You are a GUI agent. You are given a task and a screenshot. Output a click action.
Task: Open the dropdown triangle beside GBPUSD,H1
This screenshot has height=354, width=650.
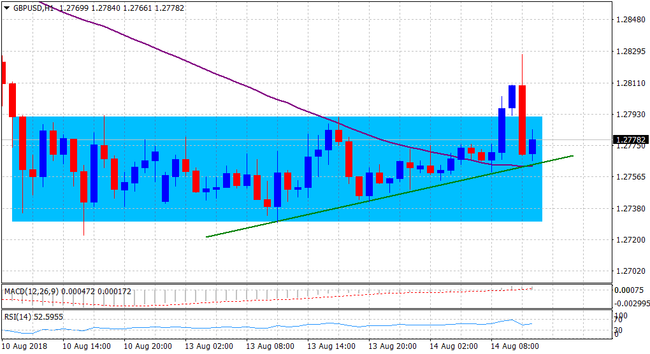(x=7, y=8)
